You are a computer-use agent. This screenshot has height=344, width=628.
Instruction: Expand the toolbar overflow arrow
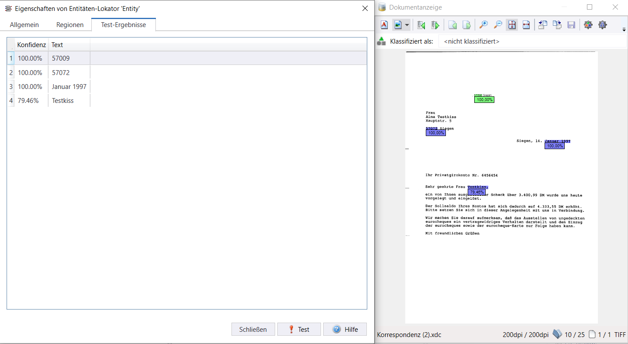coord(624,30)
